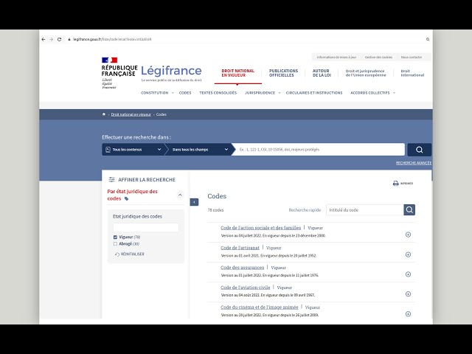Viewport: 472px width, 354px height.
Task: Click the main search magnifier button
Action: [x=419, y=150]
